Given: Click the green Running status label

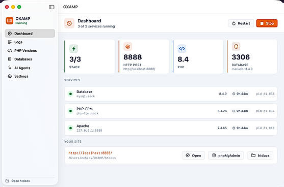Looking at the screenshot, I should point(21,23).
